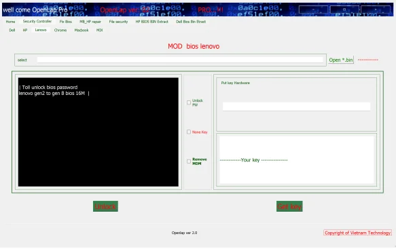Viewport: 396px width, 249px height.
Task: Open Dell Bios Bin Extract tab
Action: (x=191, y=22)
